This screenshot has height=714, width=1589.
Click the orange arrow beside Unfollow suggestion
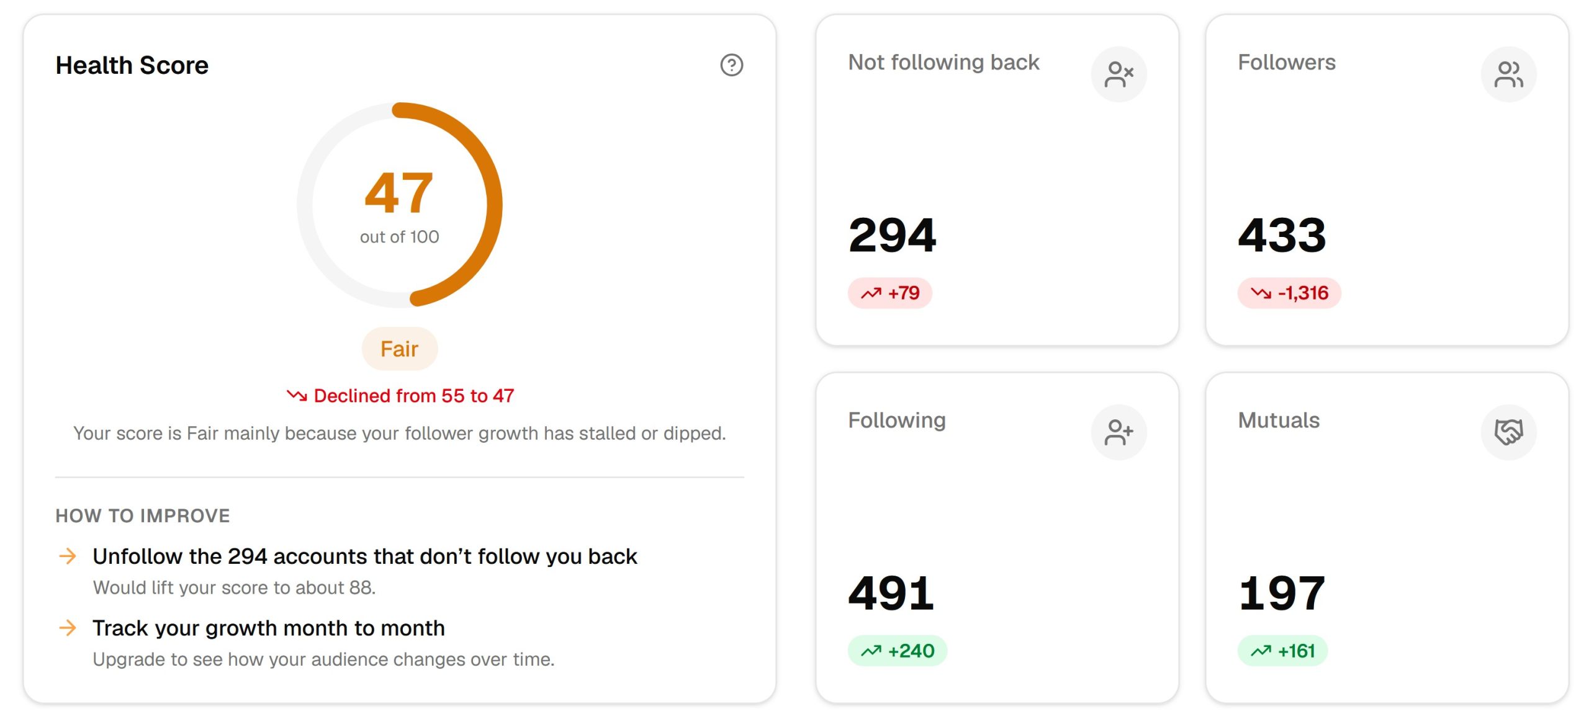pyautogui.click(x=68, y=556)
